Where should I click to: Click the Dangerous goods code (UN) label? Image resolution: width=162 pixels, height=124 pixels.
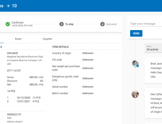coord(65,78)
